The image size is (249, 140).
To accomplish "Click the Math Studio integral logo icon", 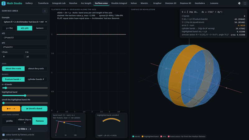I will (3, 3).
